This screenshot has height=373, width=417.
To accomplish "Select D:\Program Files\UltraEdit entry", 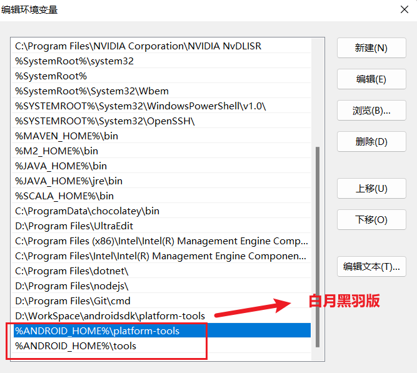I will (x=161, y=226).
